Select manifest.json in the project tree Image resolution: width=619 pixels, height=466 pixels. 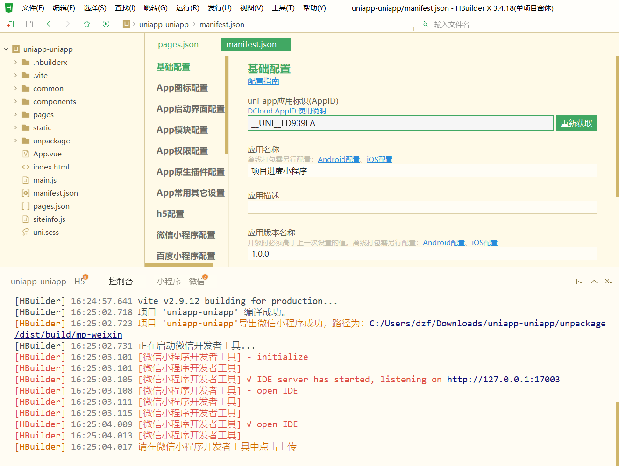tap(56, 193)
